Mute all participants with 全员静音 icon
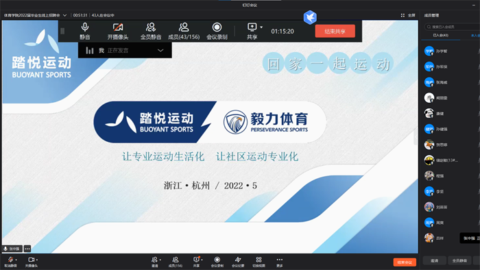Viewport: 480px width, 270px height. click(151, 31)
